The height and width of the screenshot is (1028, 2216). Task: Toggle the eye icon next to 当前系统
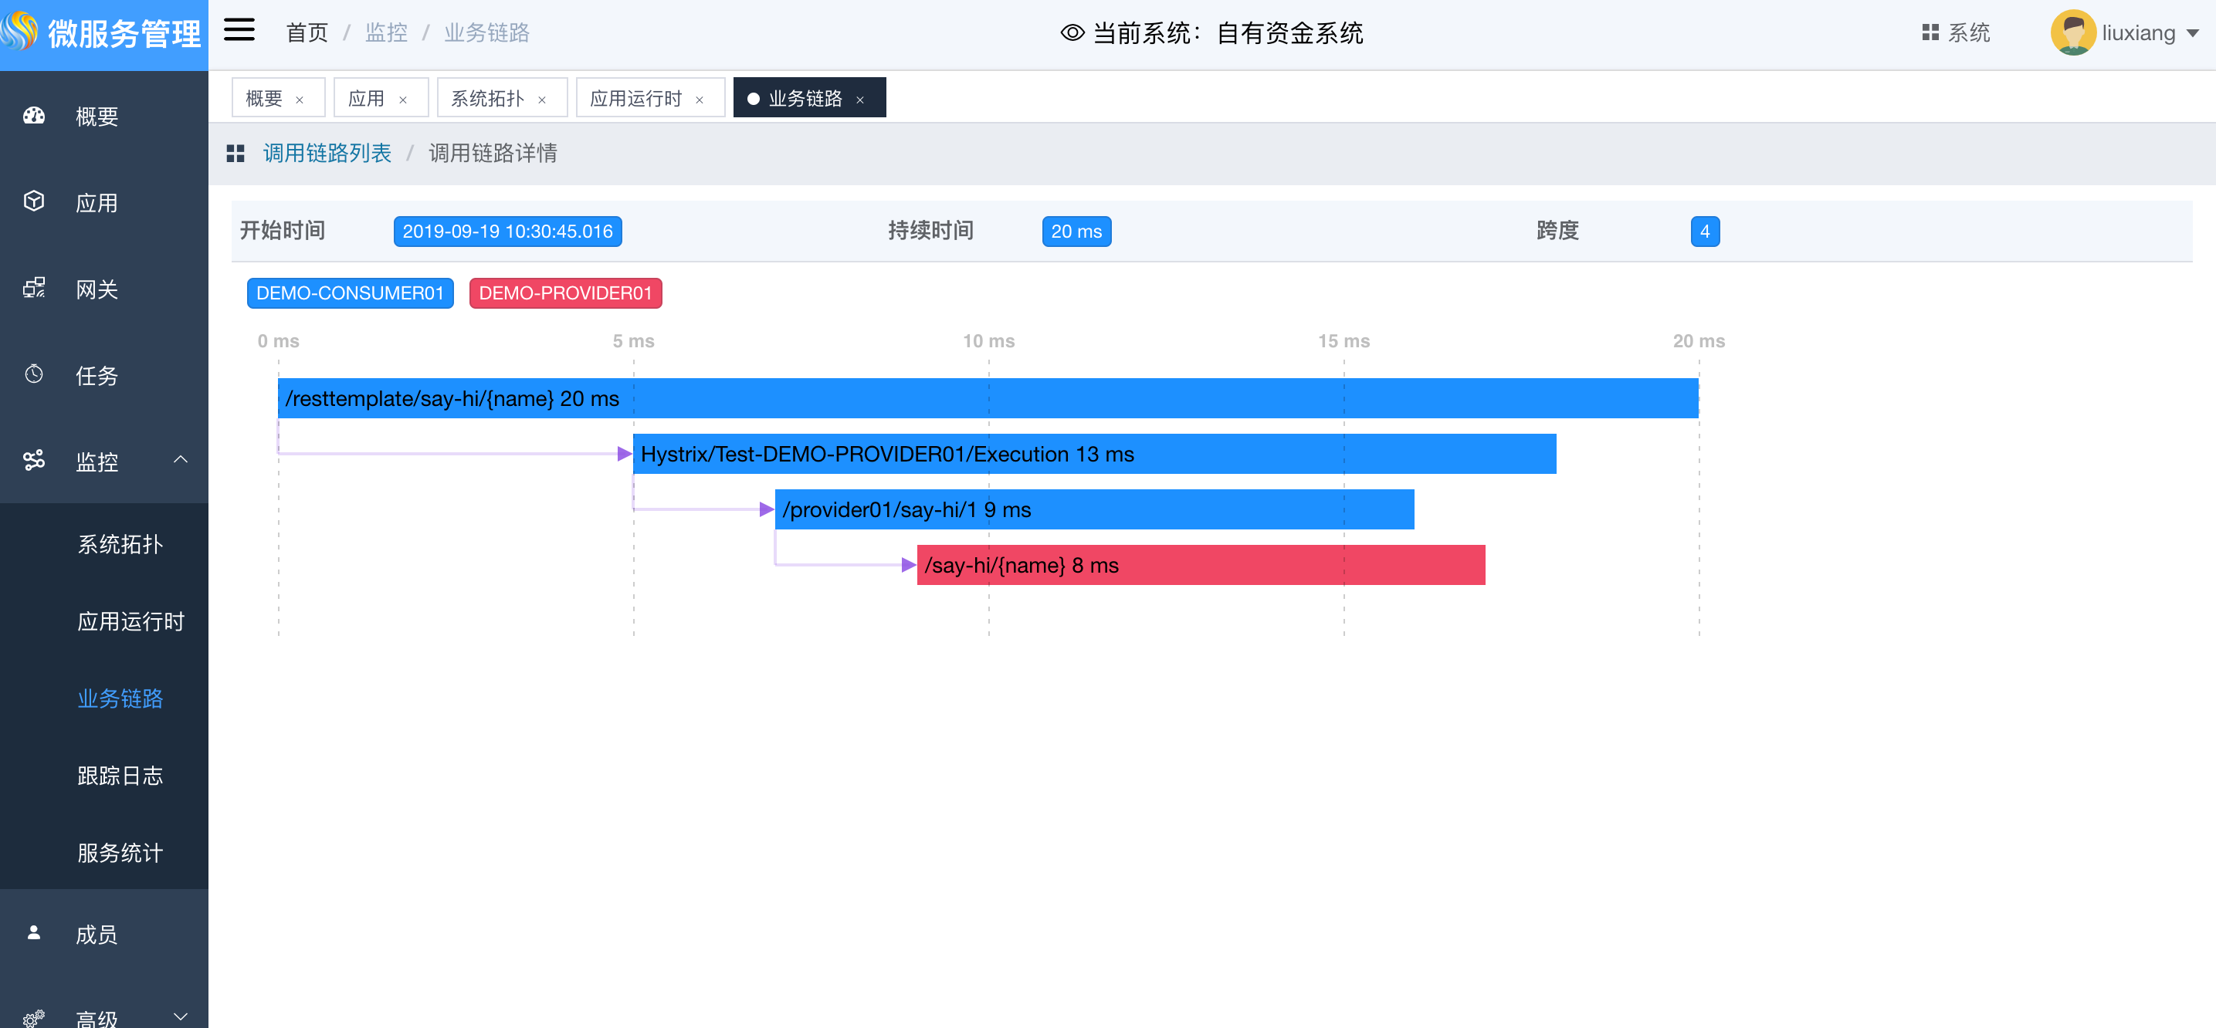coord(1072,32)
